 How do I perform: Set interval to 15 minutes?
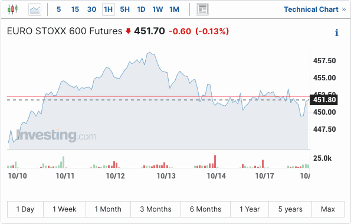tap(75, 9)
